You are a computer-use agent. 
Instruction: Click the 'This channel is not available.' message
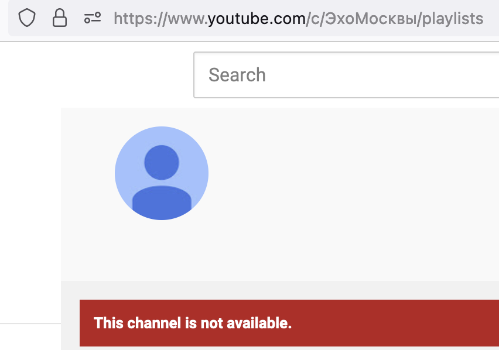pos(193,323)
